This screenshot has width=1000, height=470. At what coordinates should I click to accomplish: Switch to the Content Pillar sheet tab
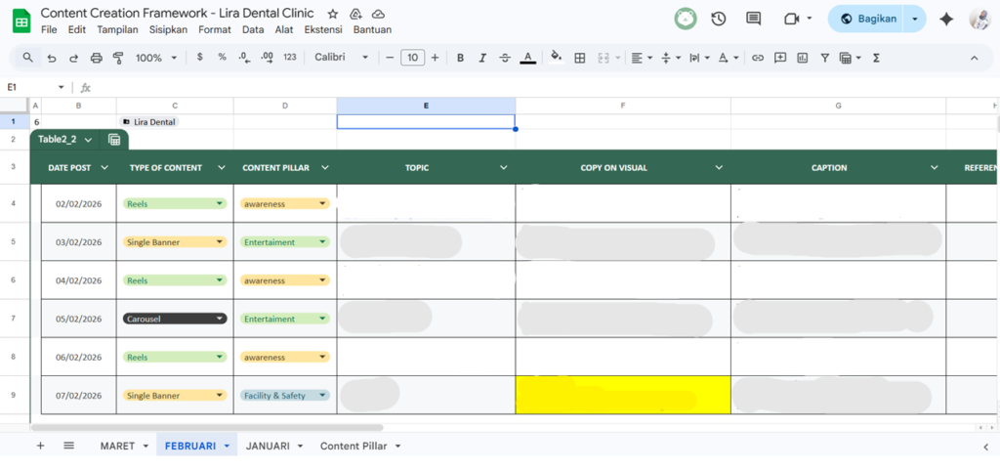[354, 446]
